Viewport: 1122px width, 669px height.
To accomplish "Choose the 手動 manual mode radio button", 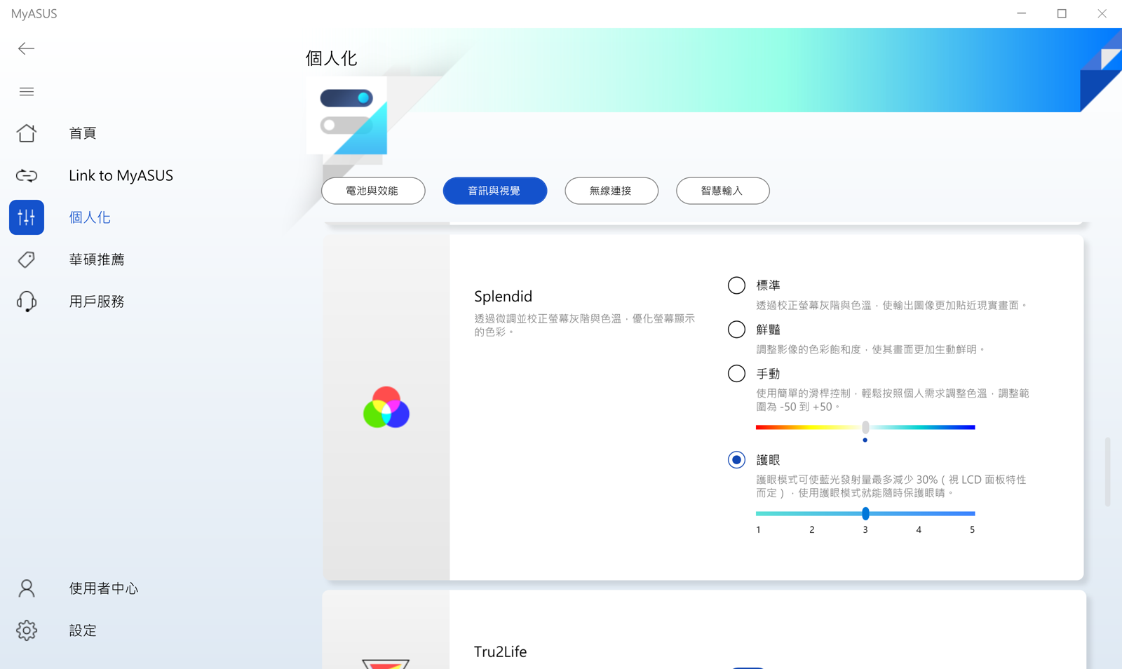I will (736, 374).
